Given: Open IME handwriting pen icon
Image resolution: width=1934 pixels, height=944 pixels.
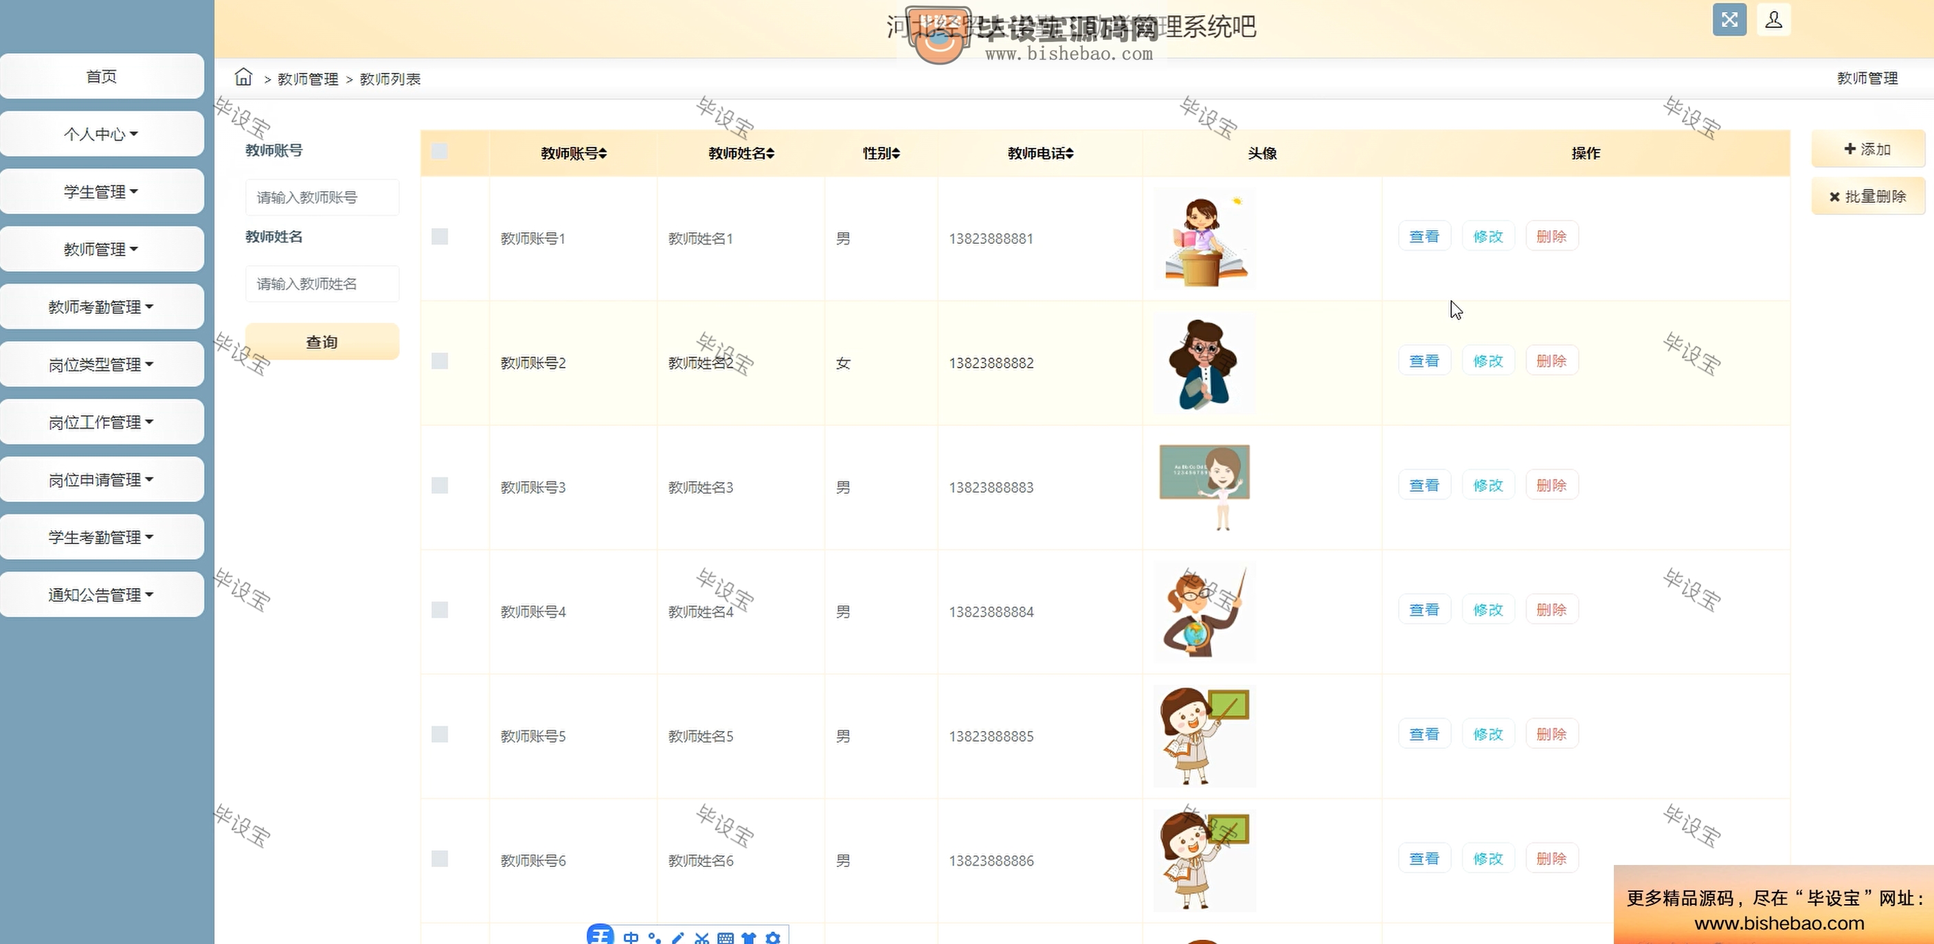Looking at the screenshot, I should click(x=678, y=937).
